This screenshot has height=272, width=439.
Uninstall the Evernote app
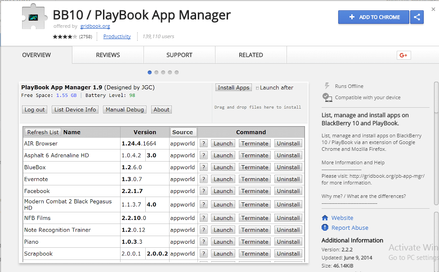click(288, 179)
